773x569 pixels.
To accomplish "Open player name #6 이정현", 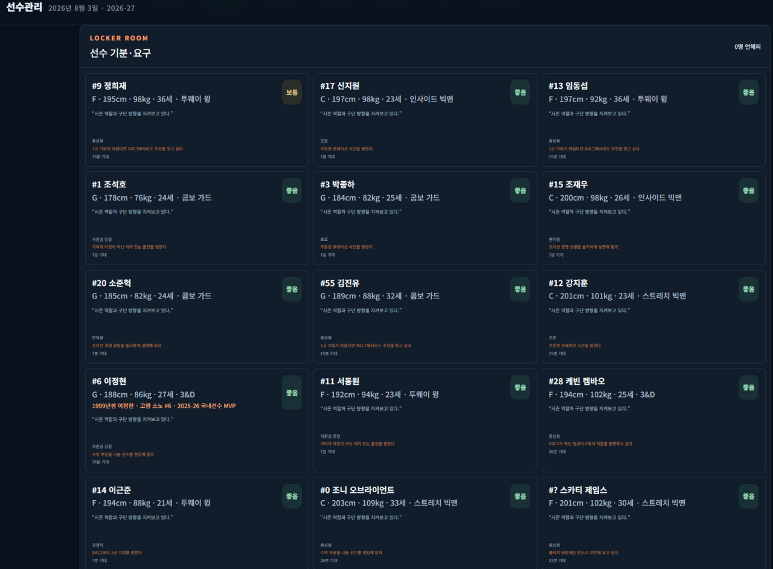I will pos(109,381).
